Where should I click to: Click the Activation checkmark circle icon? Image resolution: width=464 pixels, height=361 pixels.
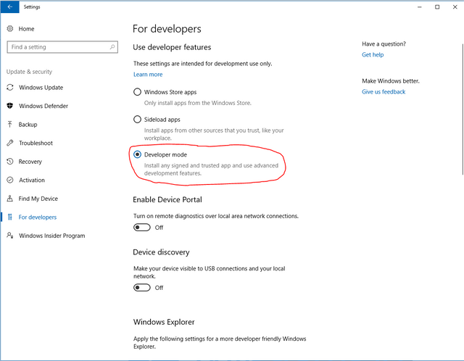10,180
